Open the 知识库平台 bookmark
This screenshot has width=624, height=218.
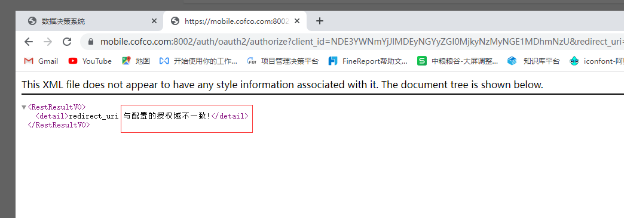pyautogui.click(x=534, y=61)
